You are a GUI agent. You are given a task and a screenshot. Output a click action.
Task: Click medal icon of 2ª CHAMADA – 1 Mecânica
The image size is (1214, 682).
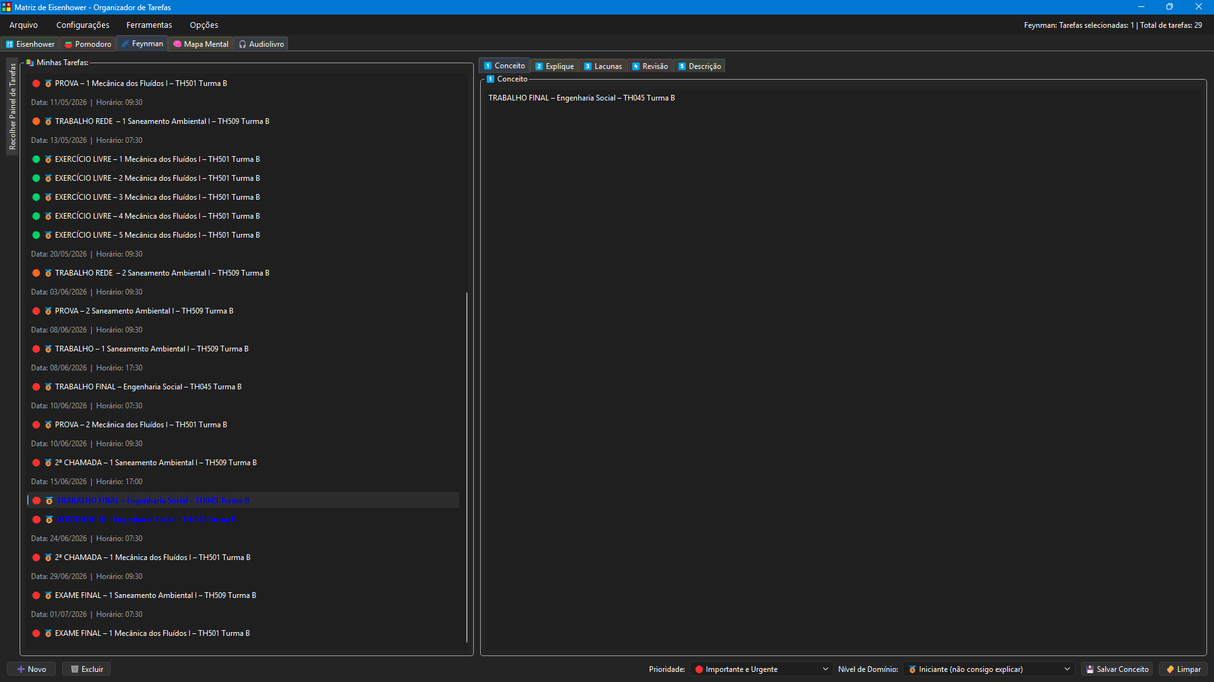point(48,557)
